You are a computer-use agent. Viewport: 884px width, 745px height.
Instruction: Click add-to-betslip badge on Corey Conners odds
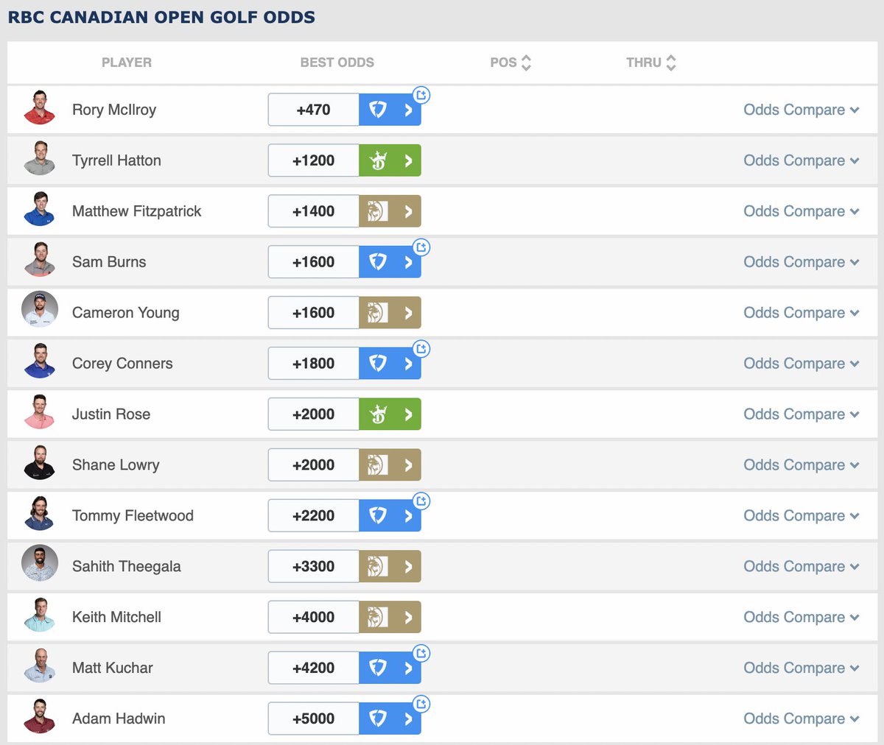pos(421,349)
